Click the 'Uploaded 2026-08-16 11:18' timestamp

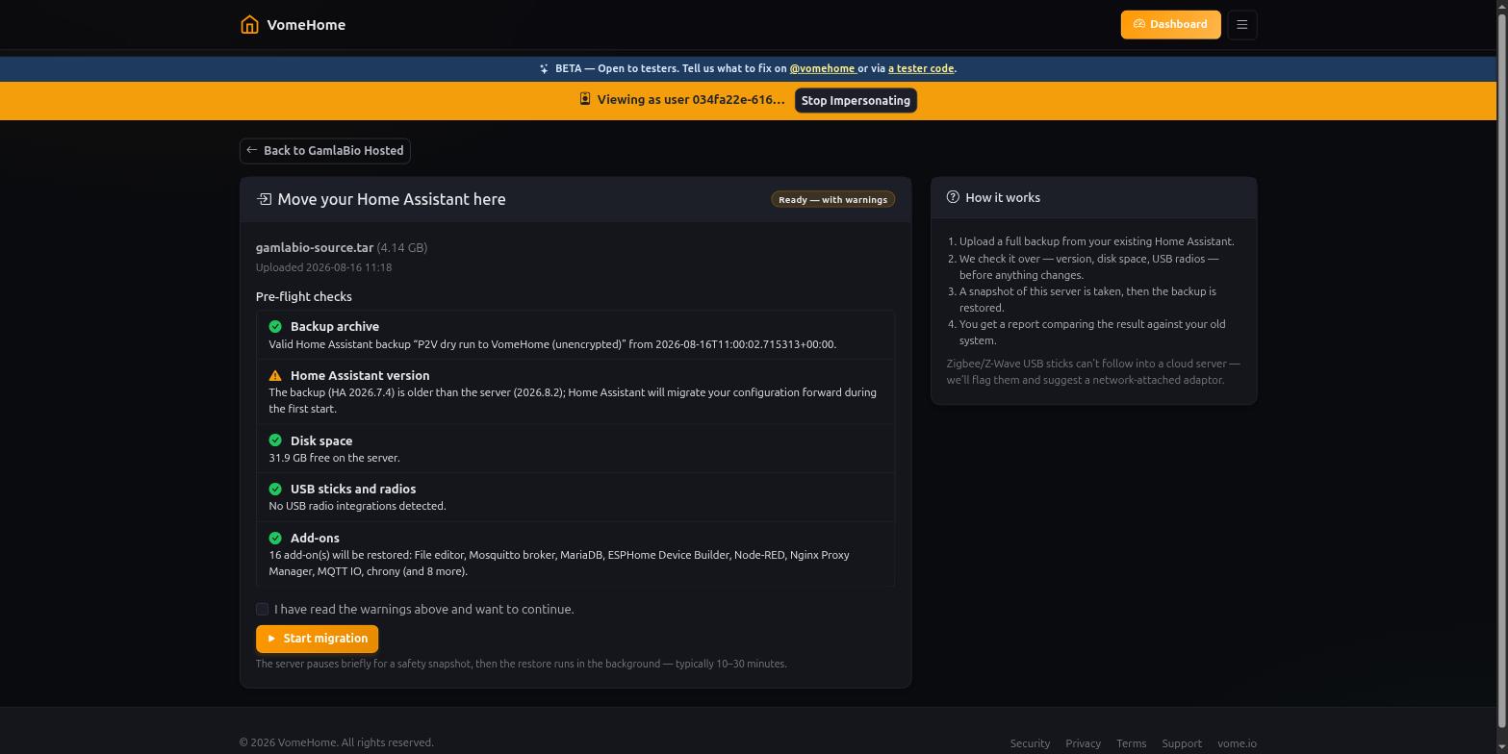[323, 267]
